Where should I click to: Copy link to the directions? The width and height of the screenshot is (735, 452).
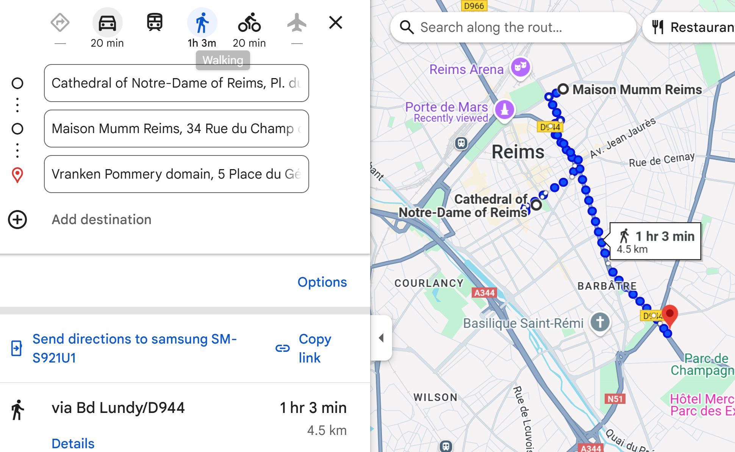tap(303, 348)
